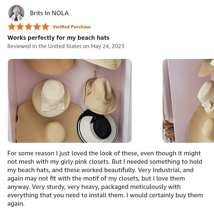Click the fourth rating star

37,27
